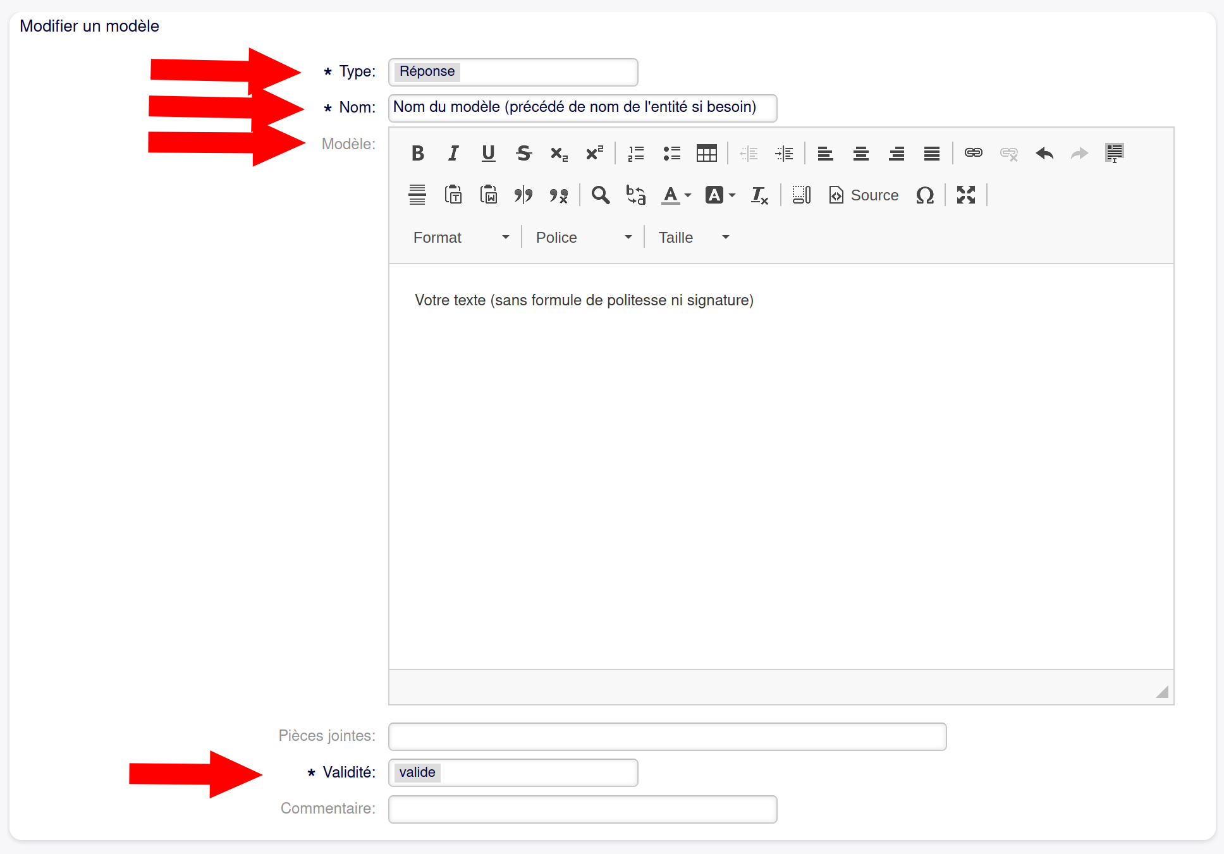The width and height of the screenshot is (1224, 854).
Task: Open the Validité select field
Action: (x=512, y=772)
